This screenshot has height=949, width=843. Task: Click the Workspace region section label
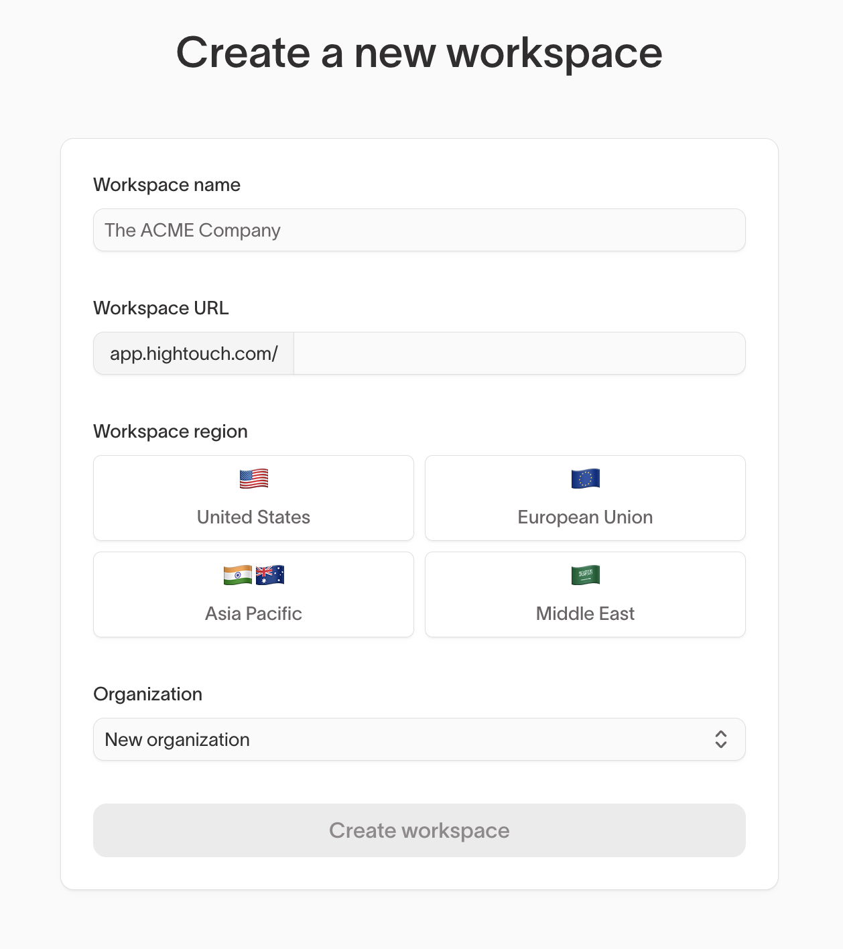point(170,432)
